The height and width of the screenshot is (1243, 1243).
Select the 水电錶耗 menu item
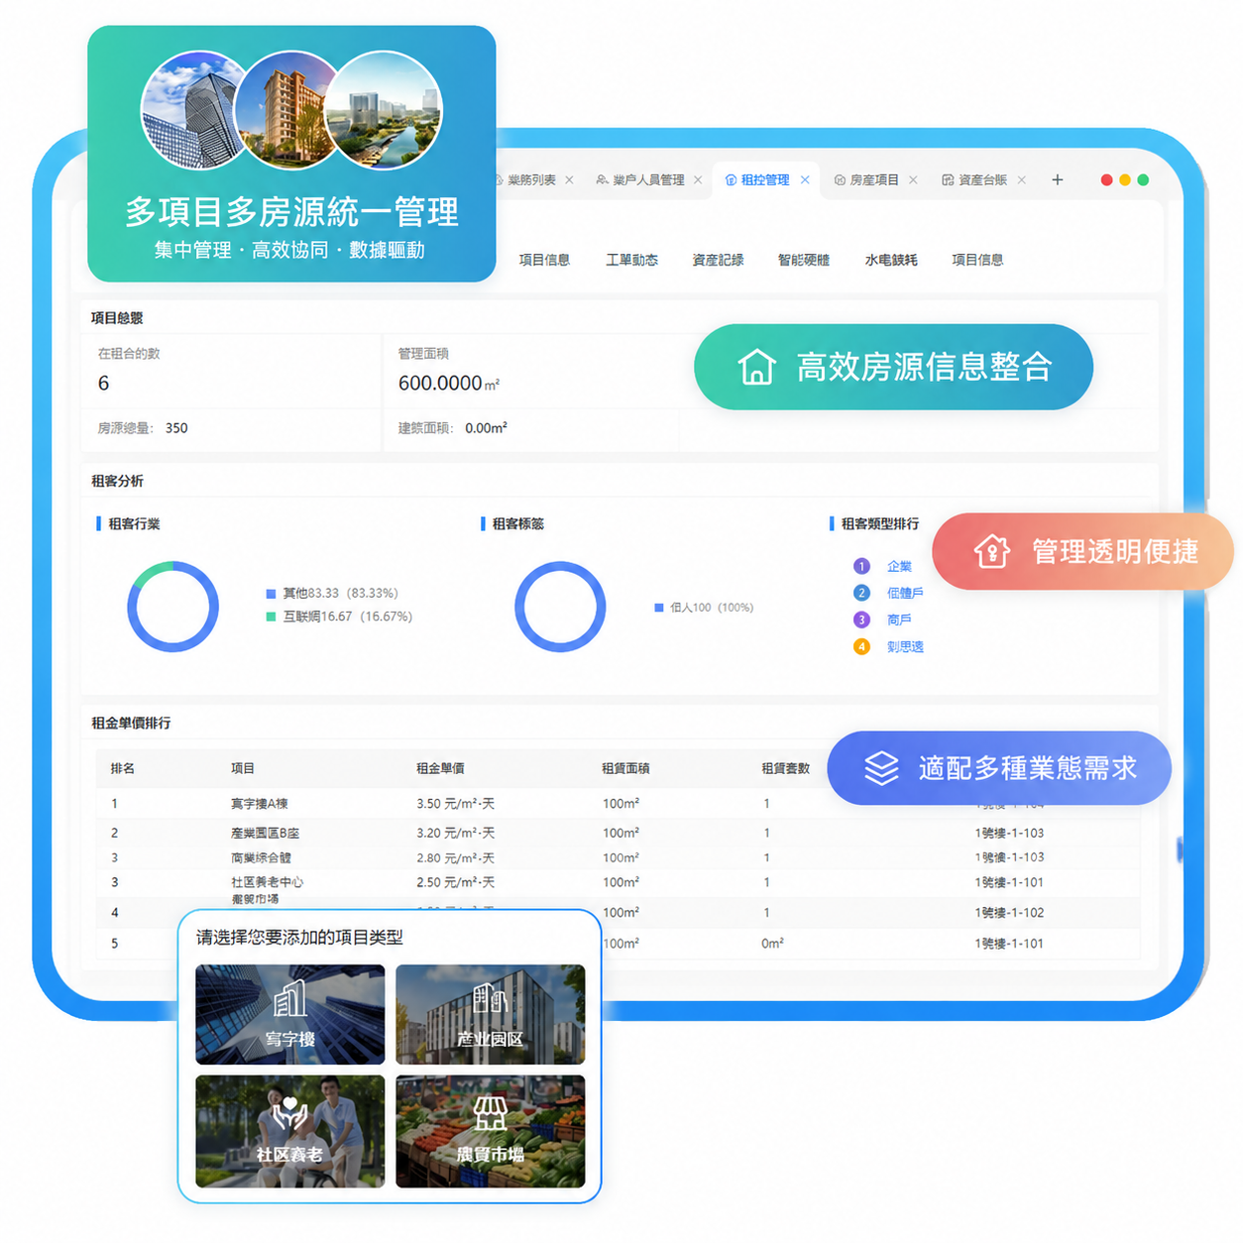(x=891, y=260)
